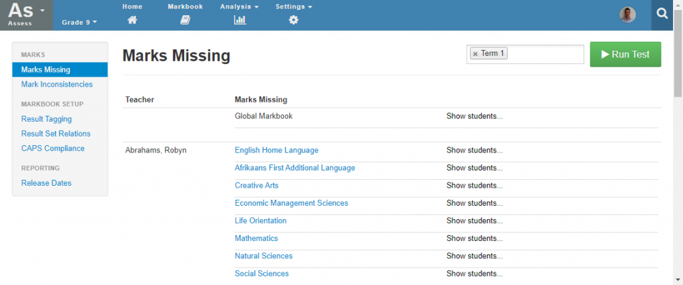Open the user profile avatar

click(x=628, y=15)
